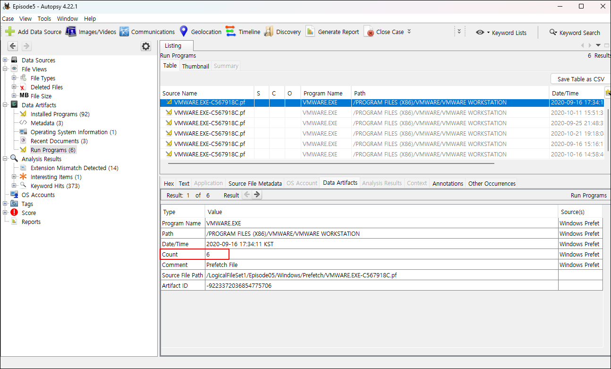The width and height of the screenshot is (611, 369).
Task: Select OS Accounts in tree
Action: pyautogui.click(x=38, y=195)
